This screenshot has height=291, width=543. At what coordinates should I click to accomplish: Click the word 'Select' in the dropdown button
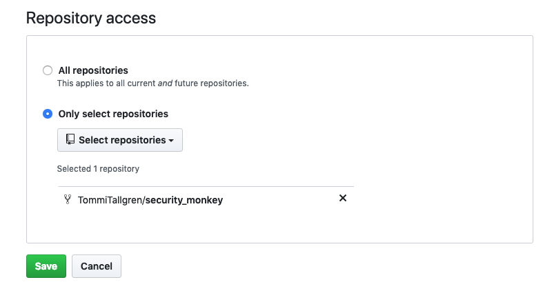[x=92, y=140]
